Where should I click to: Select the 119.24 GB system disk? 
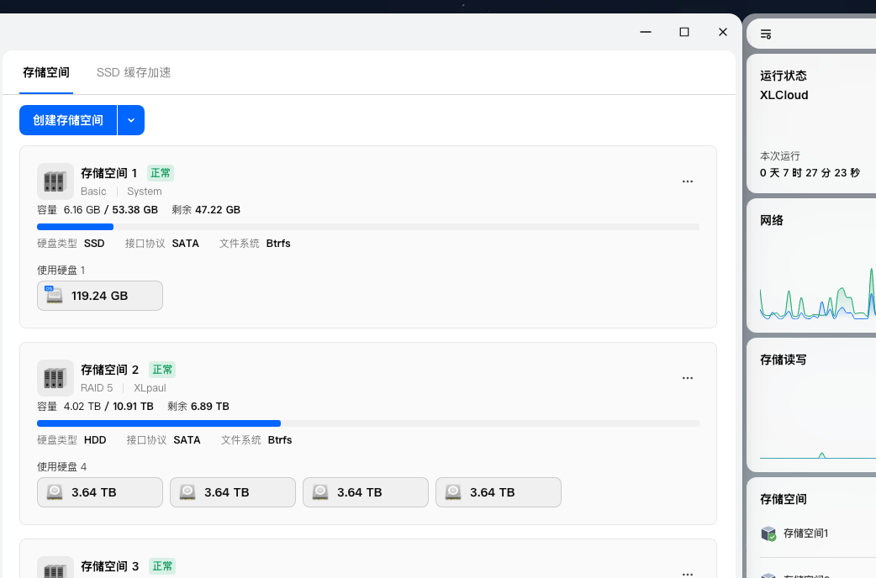click(100, 296)
